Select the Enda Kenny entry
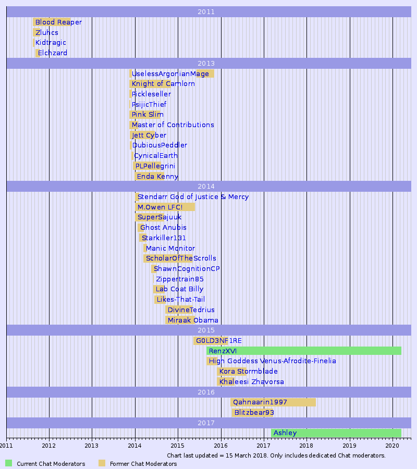417x469 pixels. point(156,176)
